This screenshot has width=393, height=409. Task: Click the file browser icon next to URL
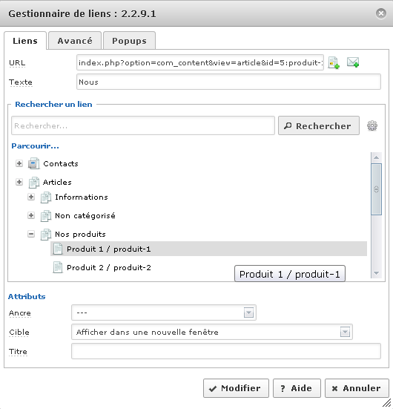[334, 62]
